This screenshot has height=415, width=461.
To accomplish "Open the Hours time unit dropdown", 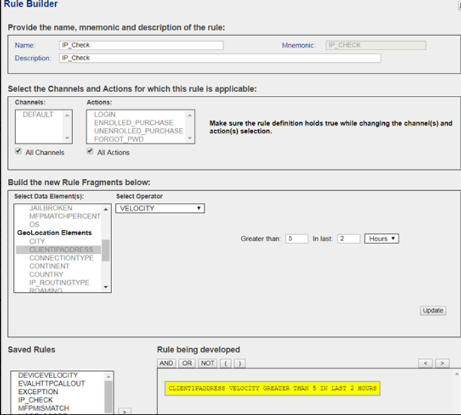I will coord(382,239).
